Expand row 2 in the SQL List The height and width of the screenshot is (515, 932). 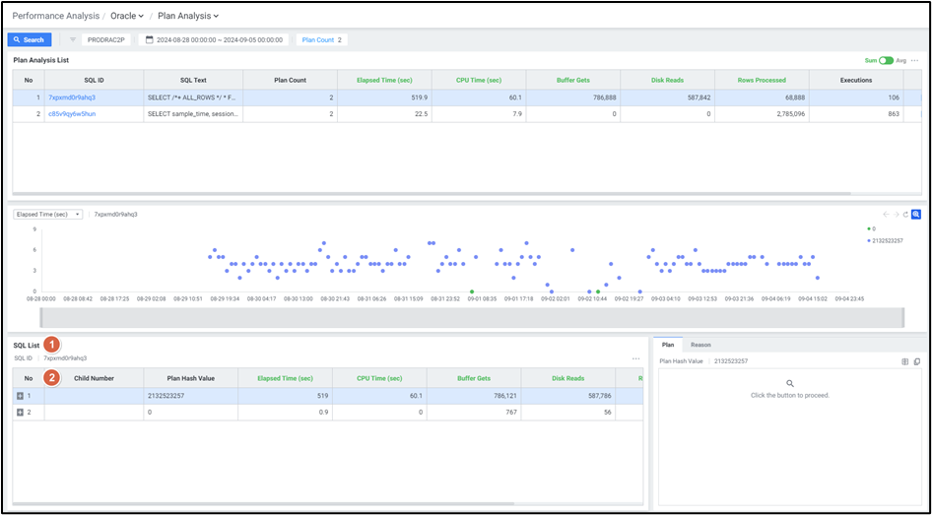pyautogui.click(x=21, y=412)
